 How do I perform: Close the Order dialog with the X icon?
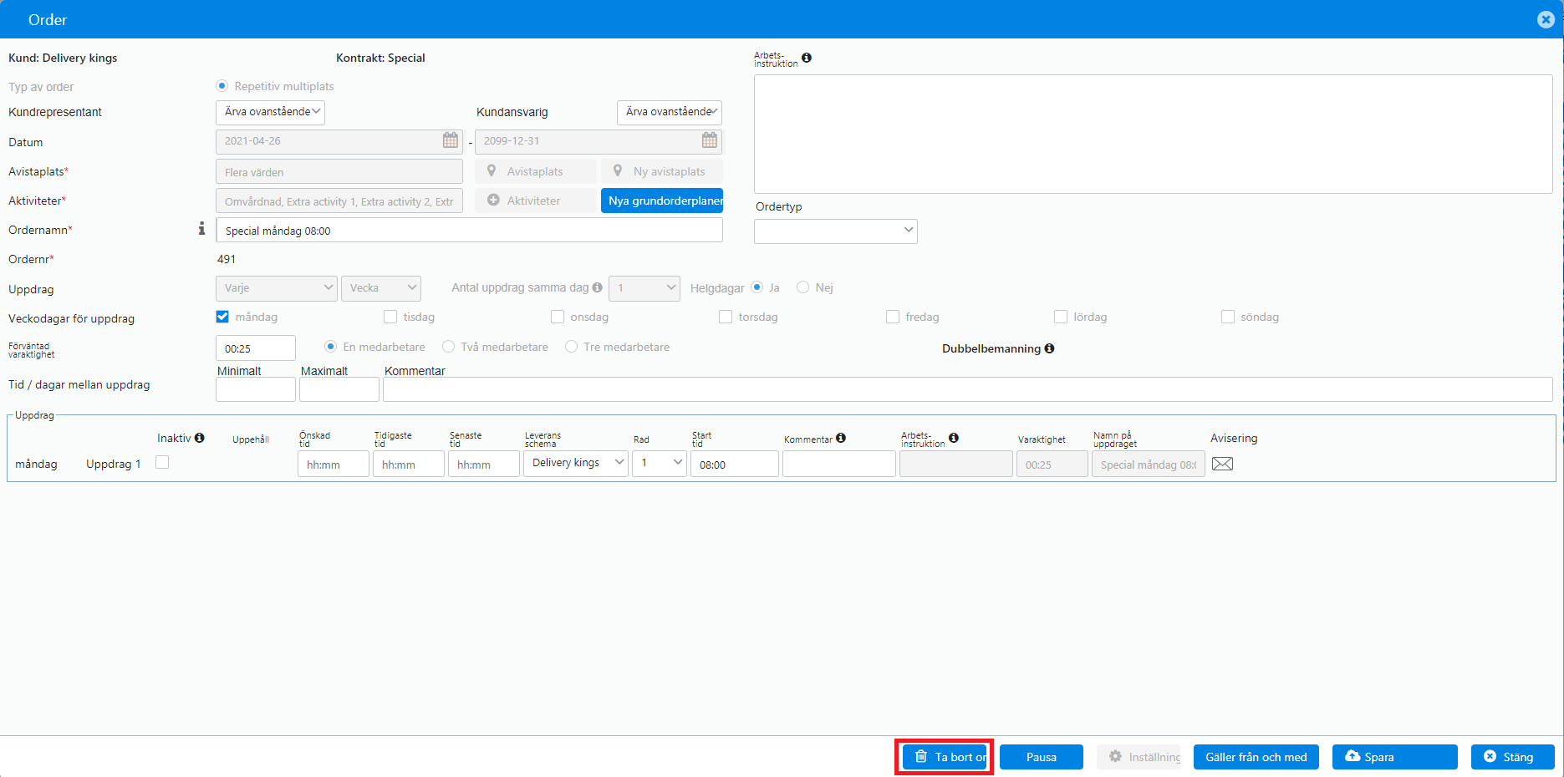point(1546,19)
